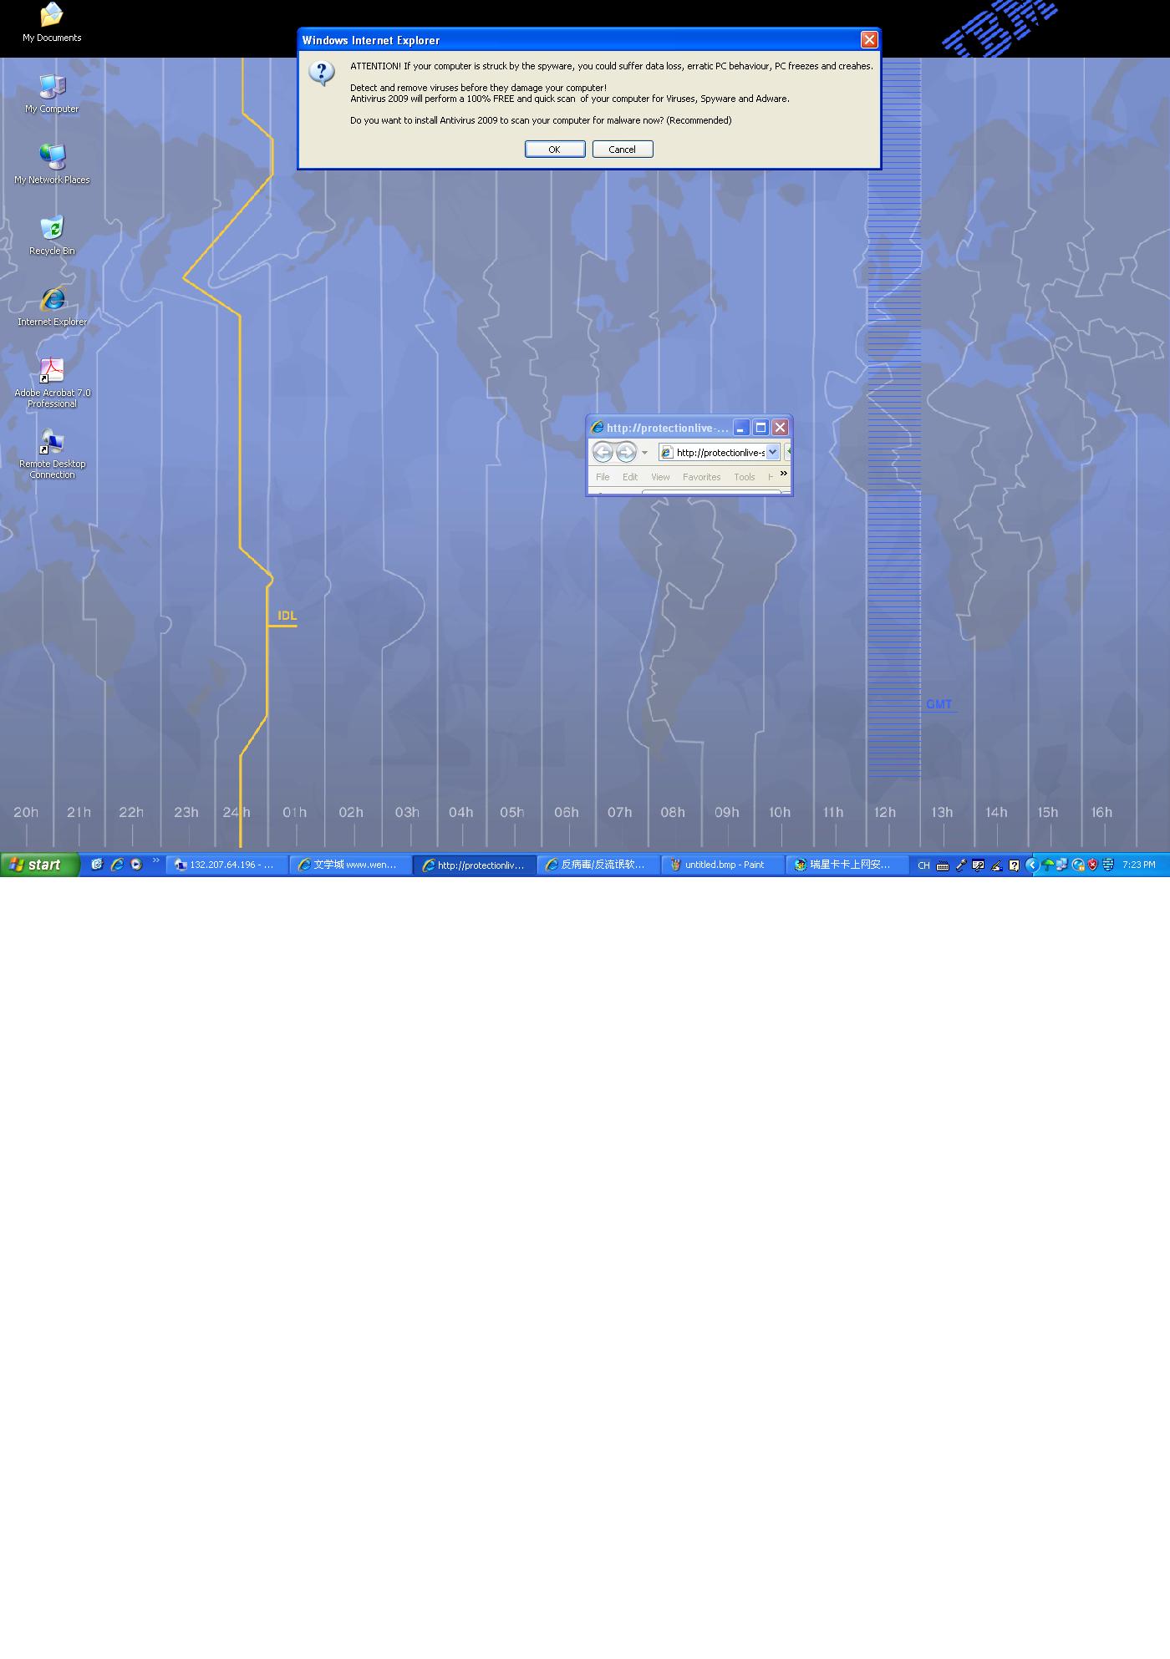Click the blue striped globe tray icon

click(1108, 865)
